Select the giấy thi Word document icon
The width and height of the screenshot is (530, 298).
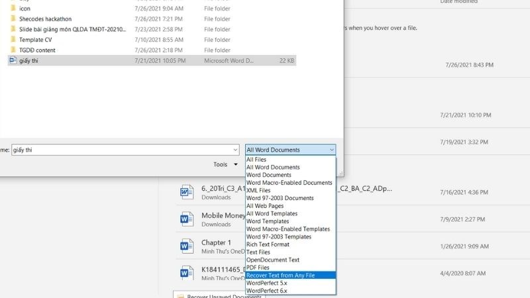click(x=13, y=60)
